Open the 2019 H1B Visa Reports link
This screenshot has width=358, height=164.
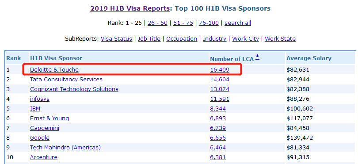tap(129, 9)
